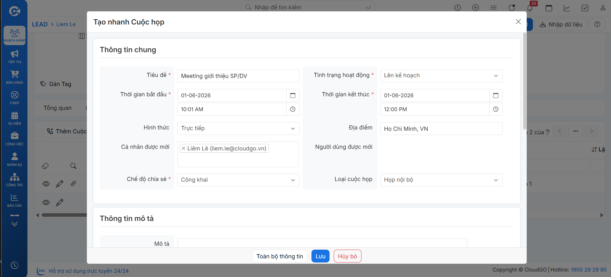
Task: Open the user profile icon
Action: (x=603, y=8)
